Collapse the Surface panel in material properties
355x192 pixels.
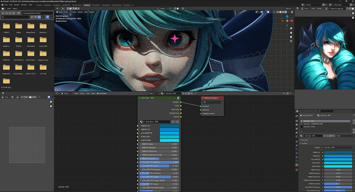pos(304,143)
